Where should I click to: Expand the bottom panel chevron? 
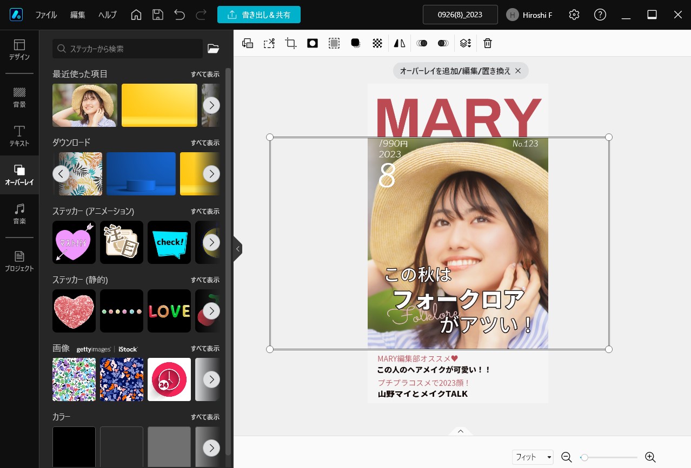tap(461, 431)
